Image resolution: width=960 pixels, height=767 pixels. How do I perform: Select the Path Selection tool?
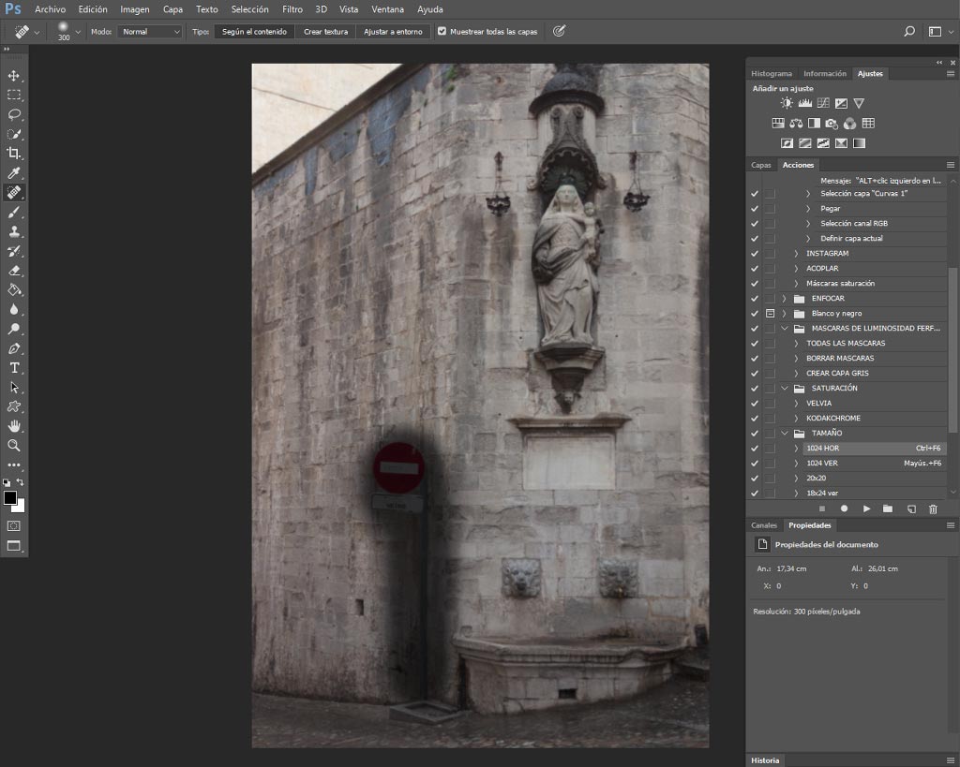13,388
